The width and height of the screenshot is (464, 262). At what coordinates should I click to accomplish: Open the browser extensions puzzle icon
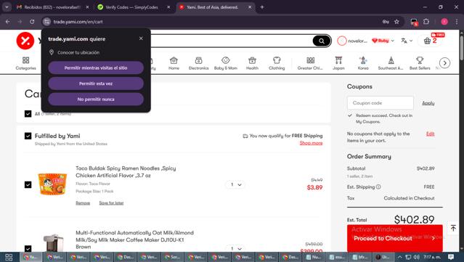click(x=426, y=22)
